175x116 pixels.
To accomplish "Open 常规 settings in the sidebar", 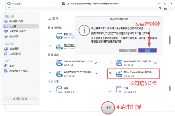I will coord(21,66).
